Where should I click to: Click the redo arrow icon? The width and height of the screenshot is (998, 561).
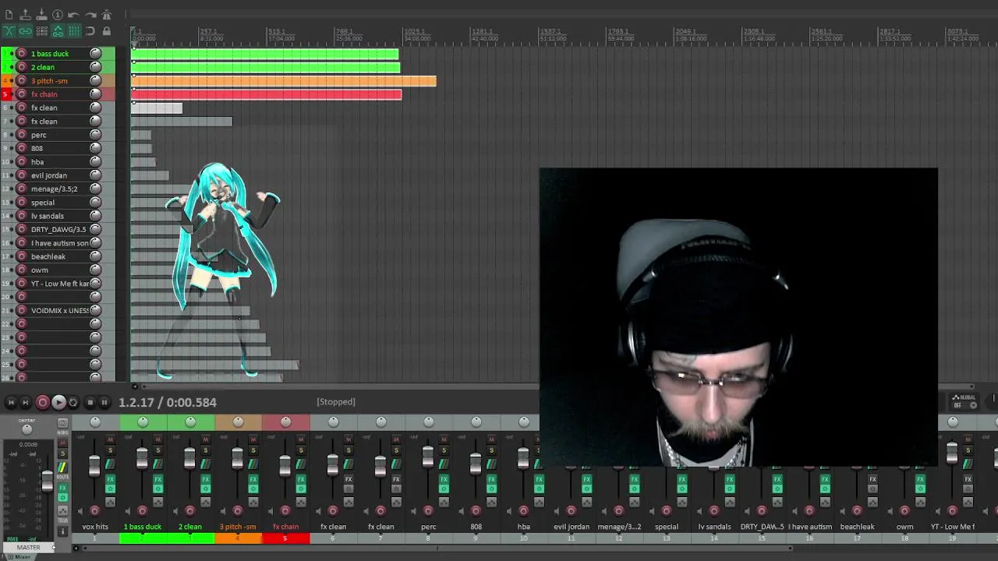click(x=90, y=15)
